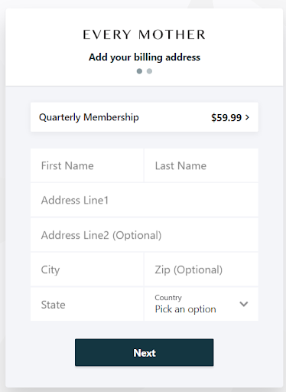
Task: Open the Quarterly Membership plan details
Action: click(x=145, y=117)
